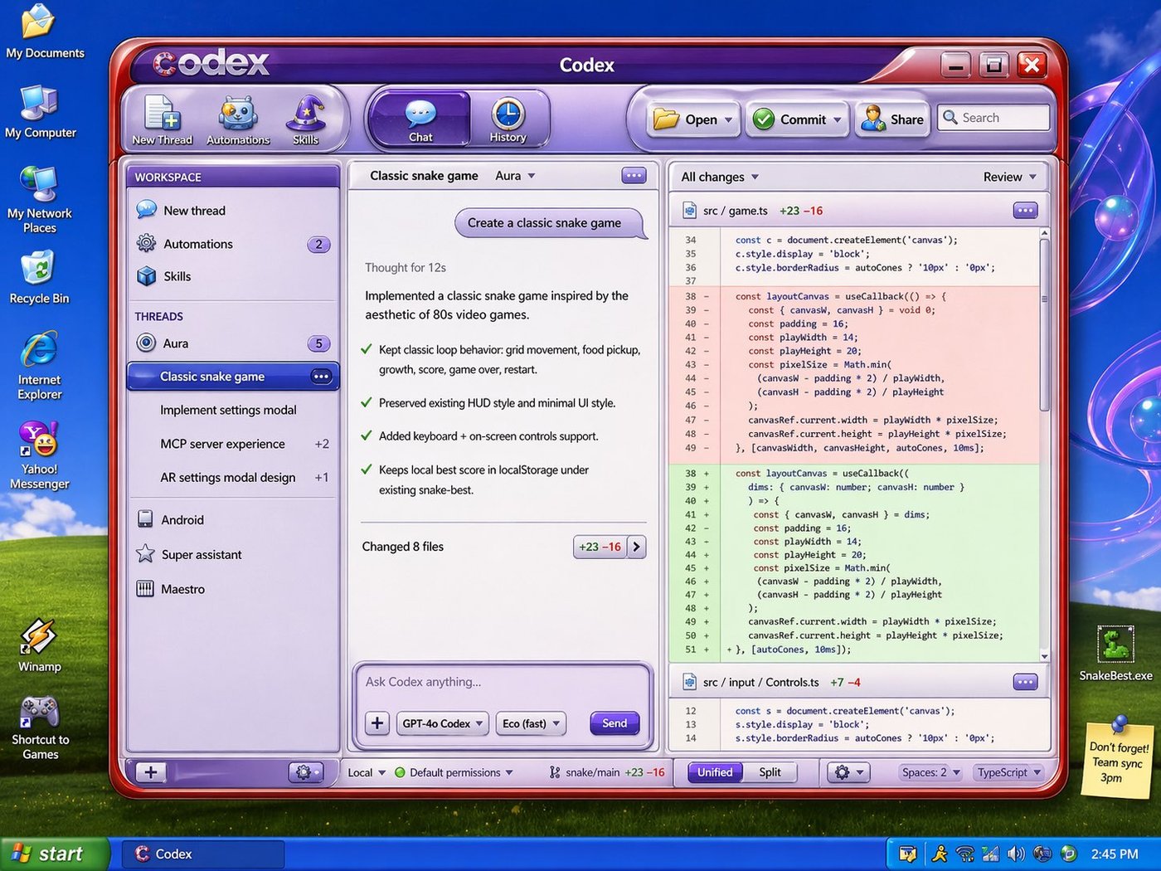Select the Recycle Bin desktop icon
Viewport: 1161px width, 871px height.
39,277
